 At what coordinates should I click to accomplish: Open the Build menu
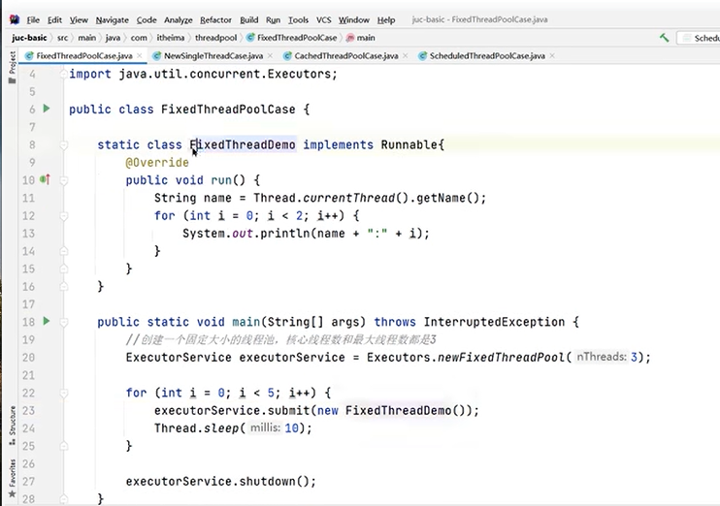click(x=248, y=19)
